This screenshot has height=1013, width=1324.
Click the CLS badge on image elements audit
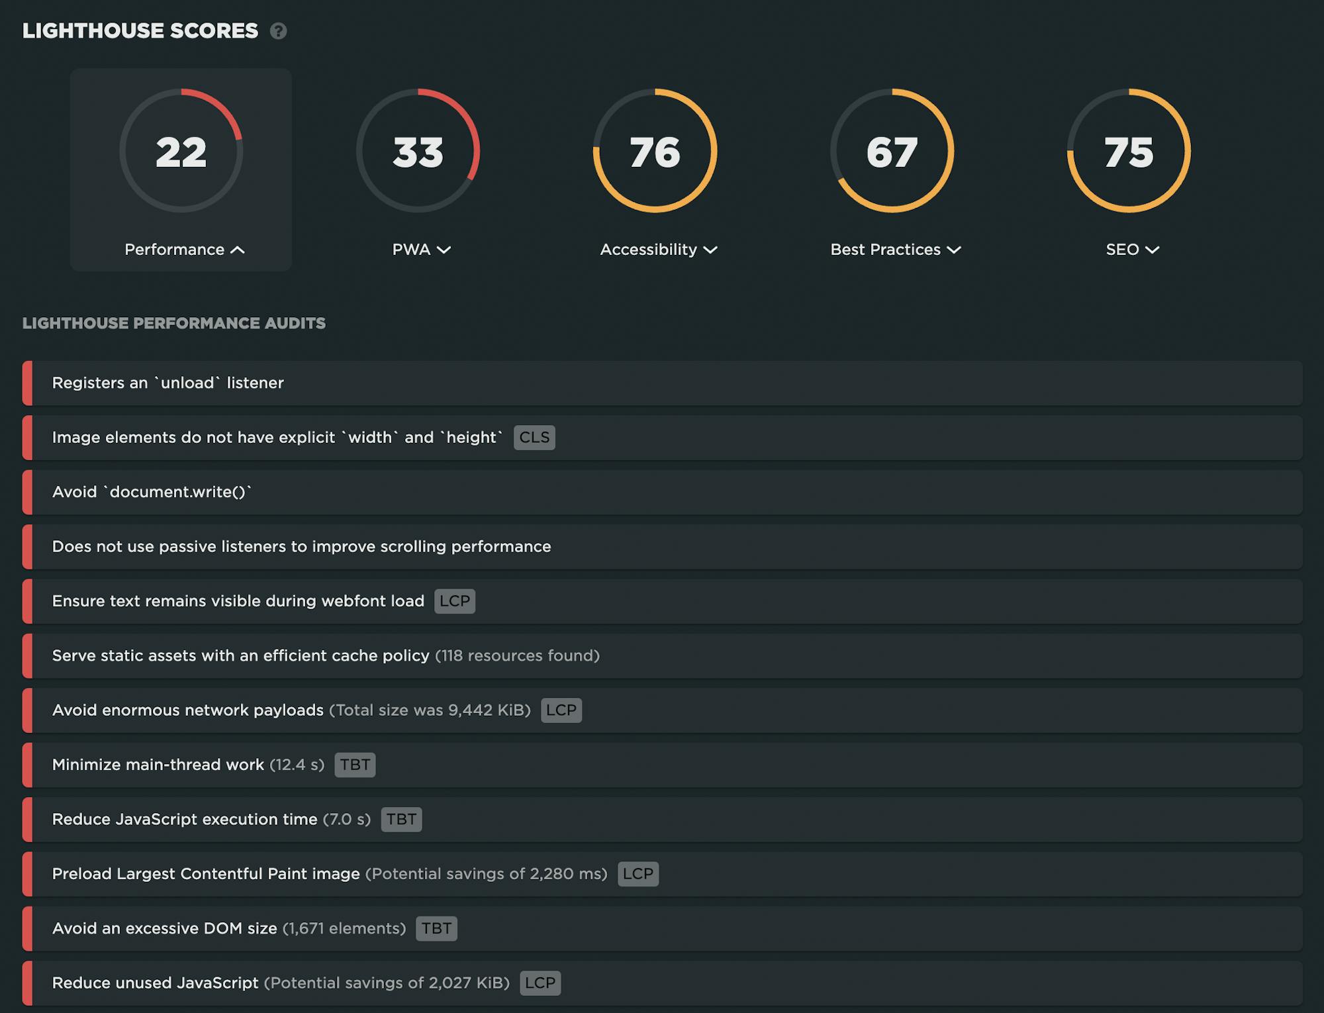534,438
